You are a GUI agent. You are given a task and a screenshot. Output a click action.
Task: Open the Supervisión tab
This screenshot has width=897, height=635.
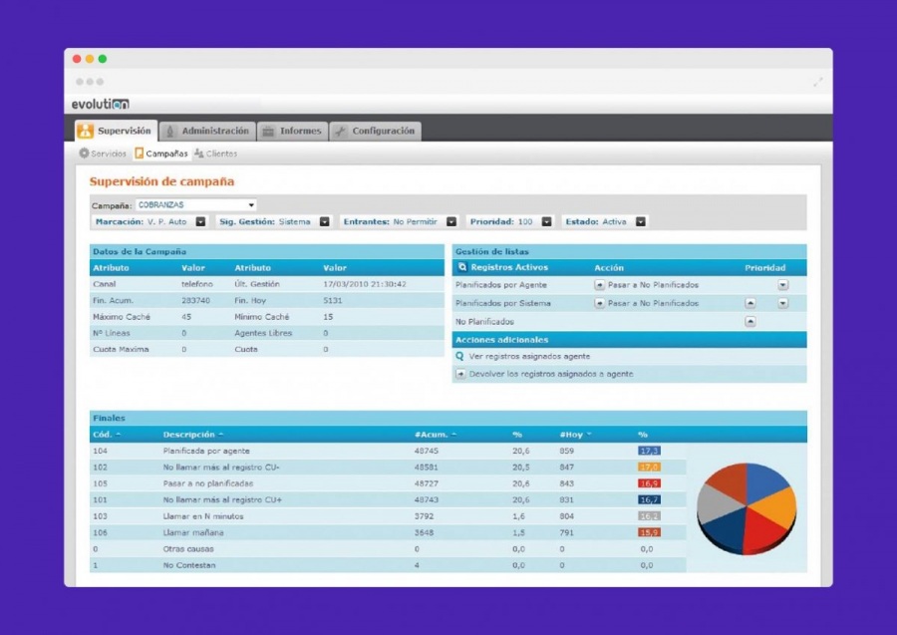[x=117, y=131]
